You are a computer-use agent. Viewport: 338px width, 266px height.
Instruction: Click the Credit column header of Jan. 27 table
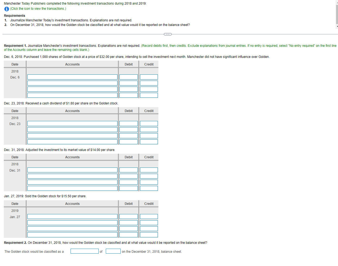coord(149,204)
